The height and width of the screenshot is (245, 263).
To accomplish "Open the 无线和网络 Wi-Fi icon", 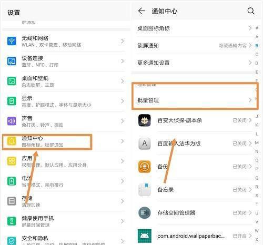I will coord(12,41).
